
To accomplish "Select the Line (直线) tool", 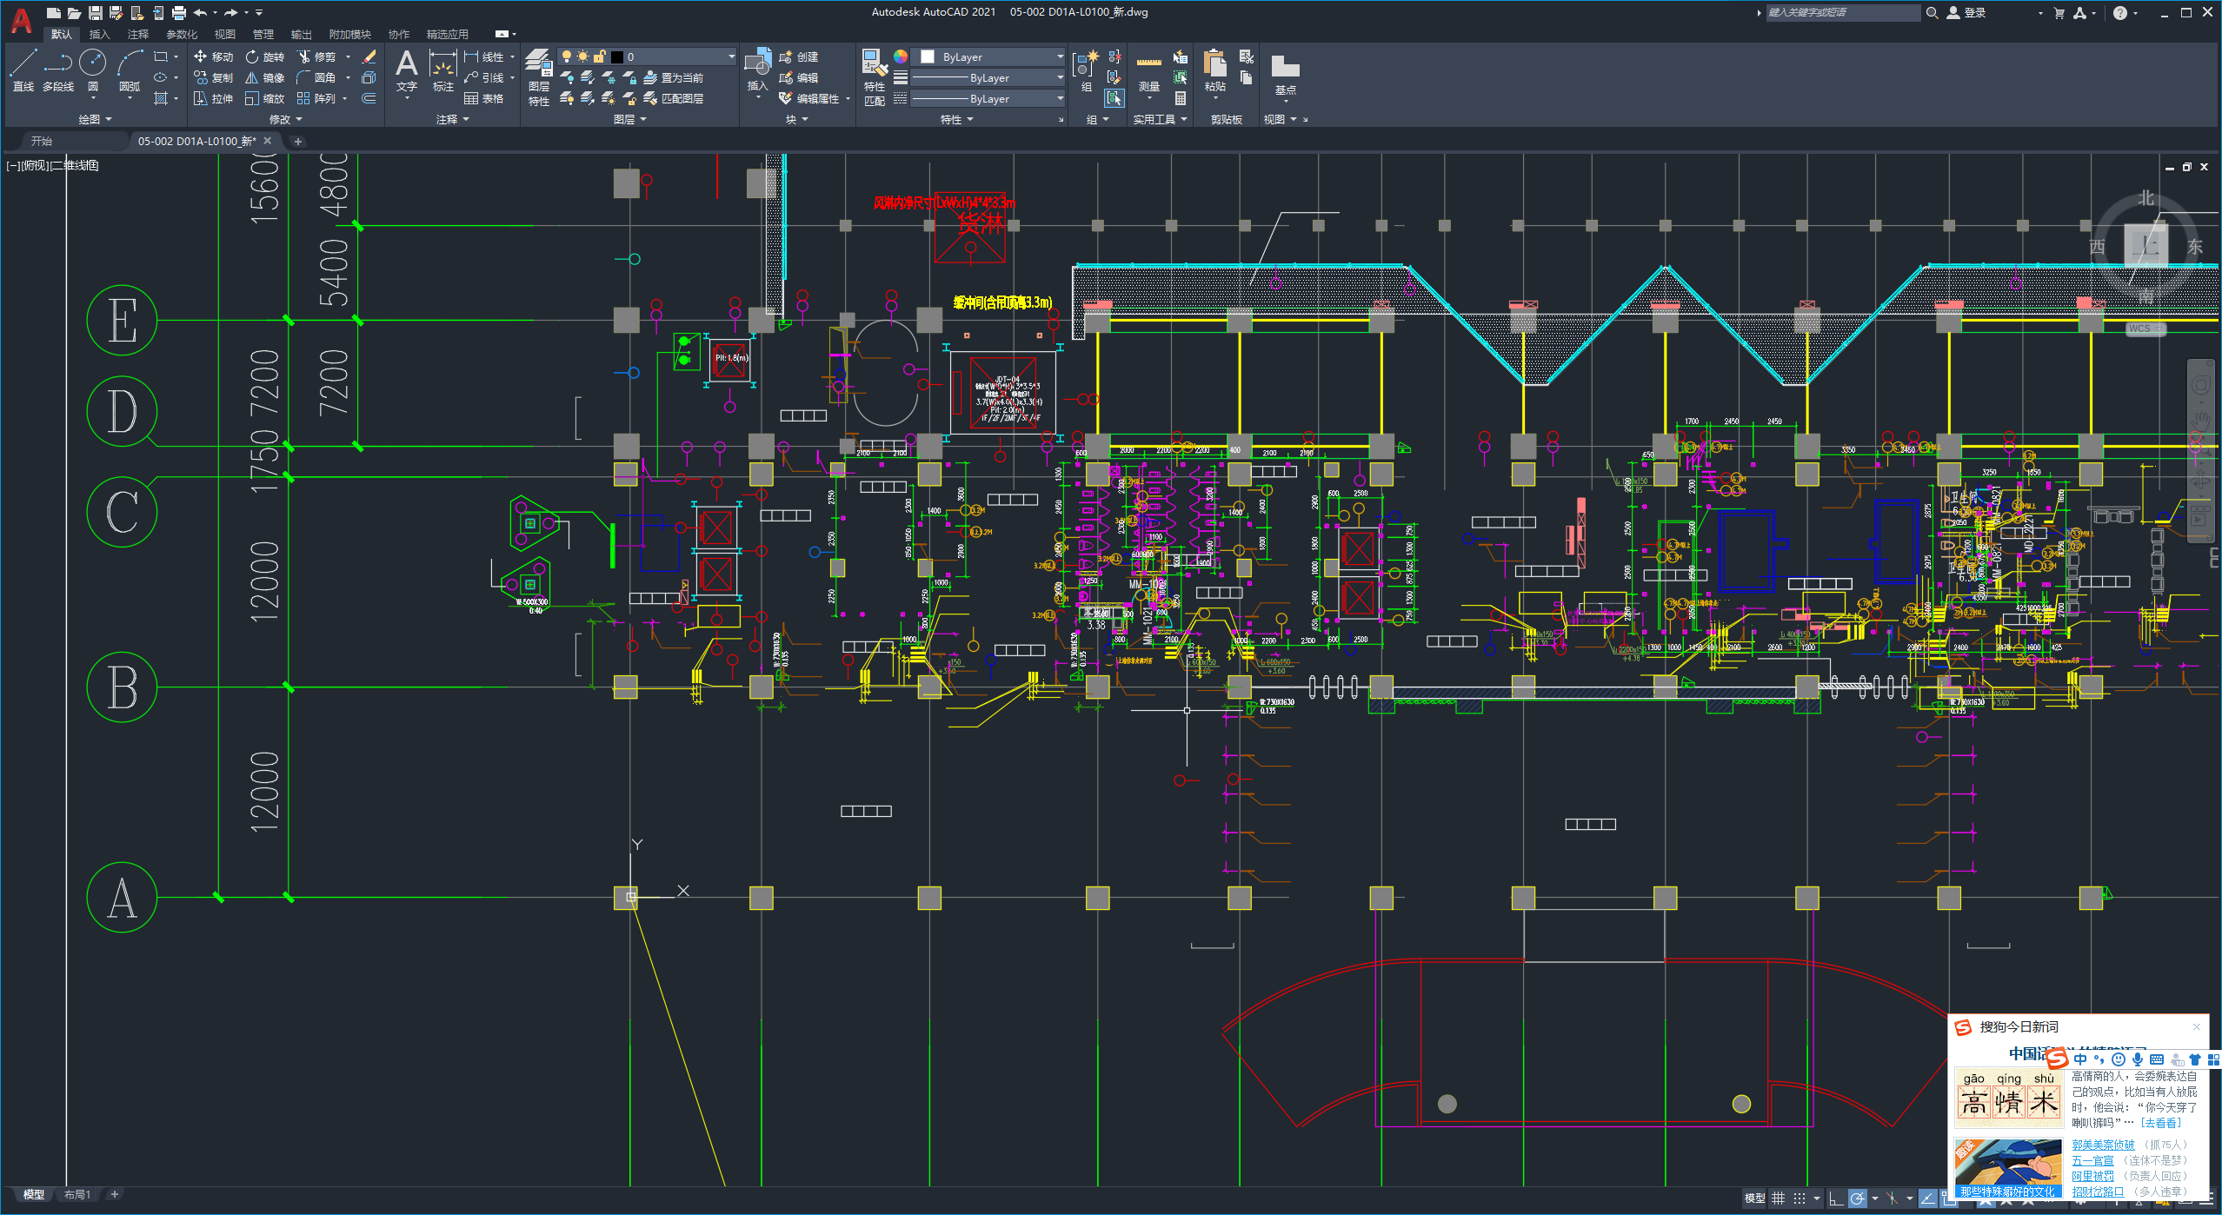I will [23, 70].
